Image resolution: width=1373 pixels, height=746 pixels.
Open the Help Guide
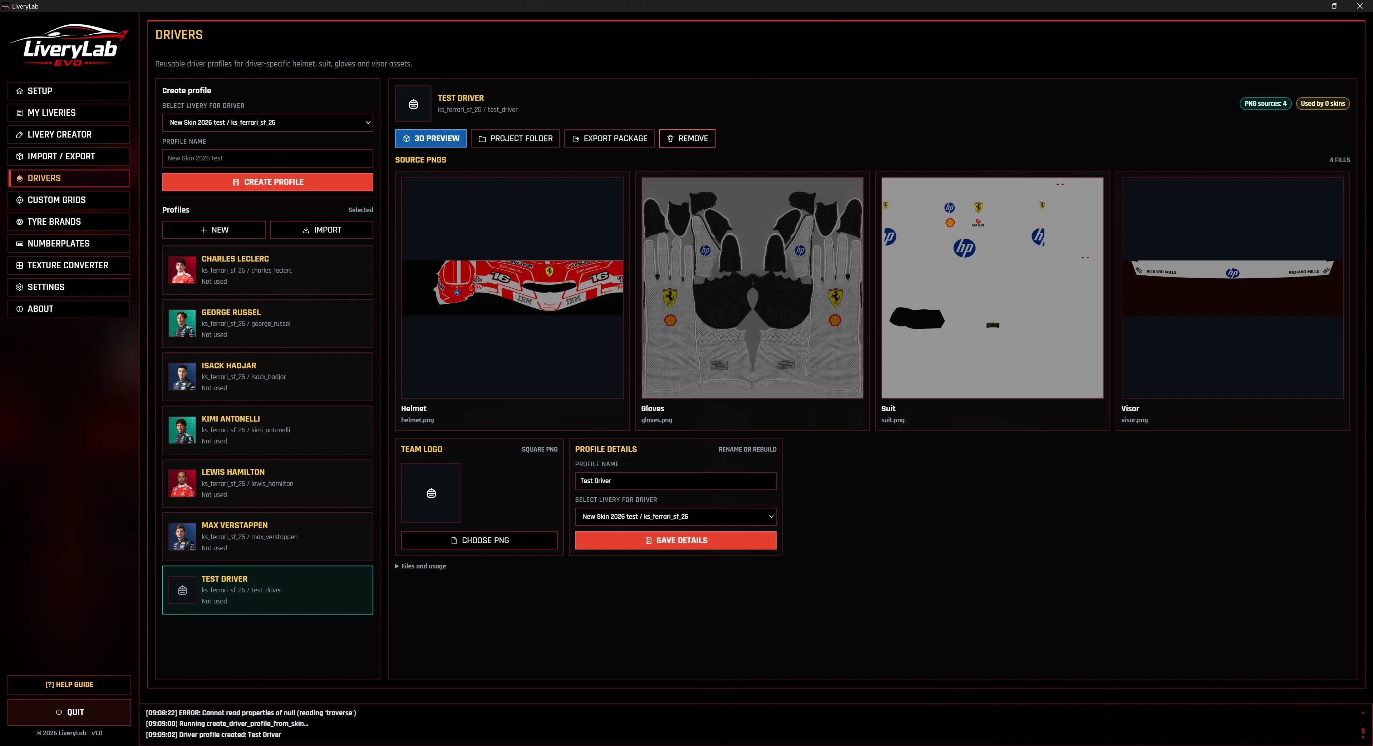[x=69, y=685]
